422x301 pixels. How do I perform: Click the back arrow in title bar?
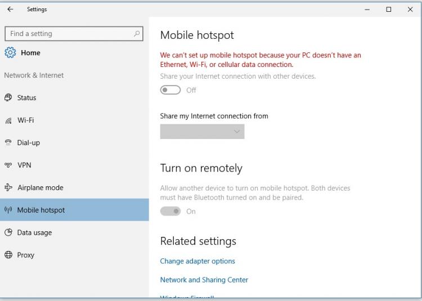tap(10, 10)
